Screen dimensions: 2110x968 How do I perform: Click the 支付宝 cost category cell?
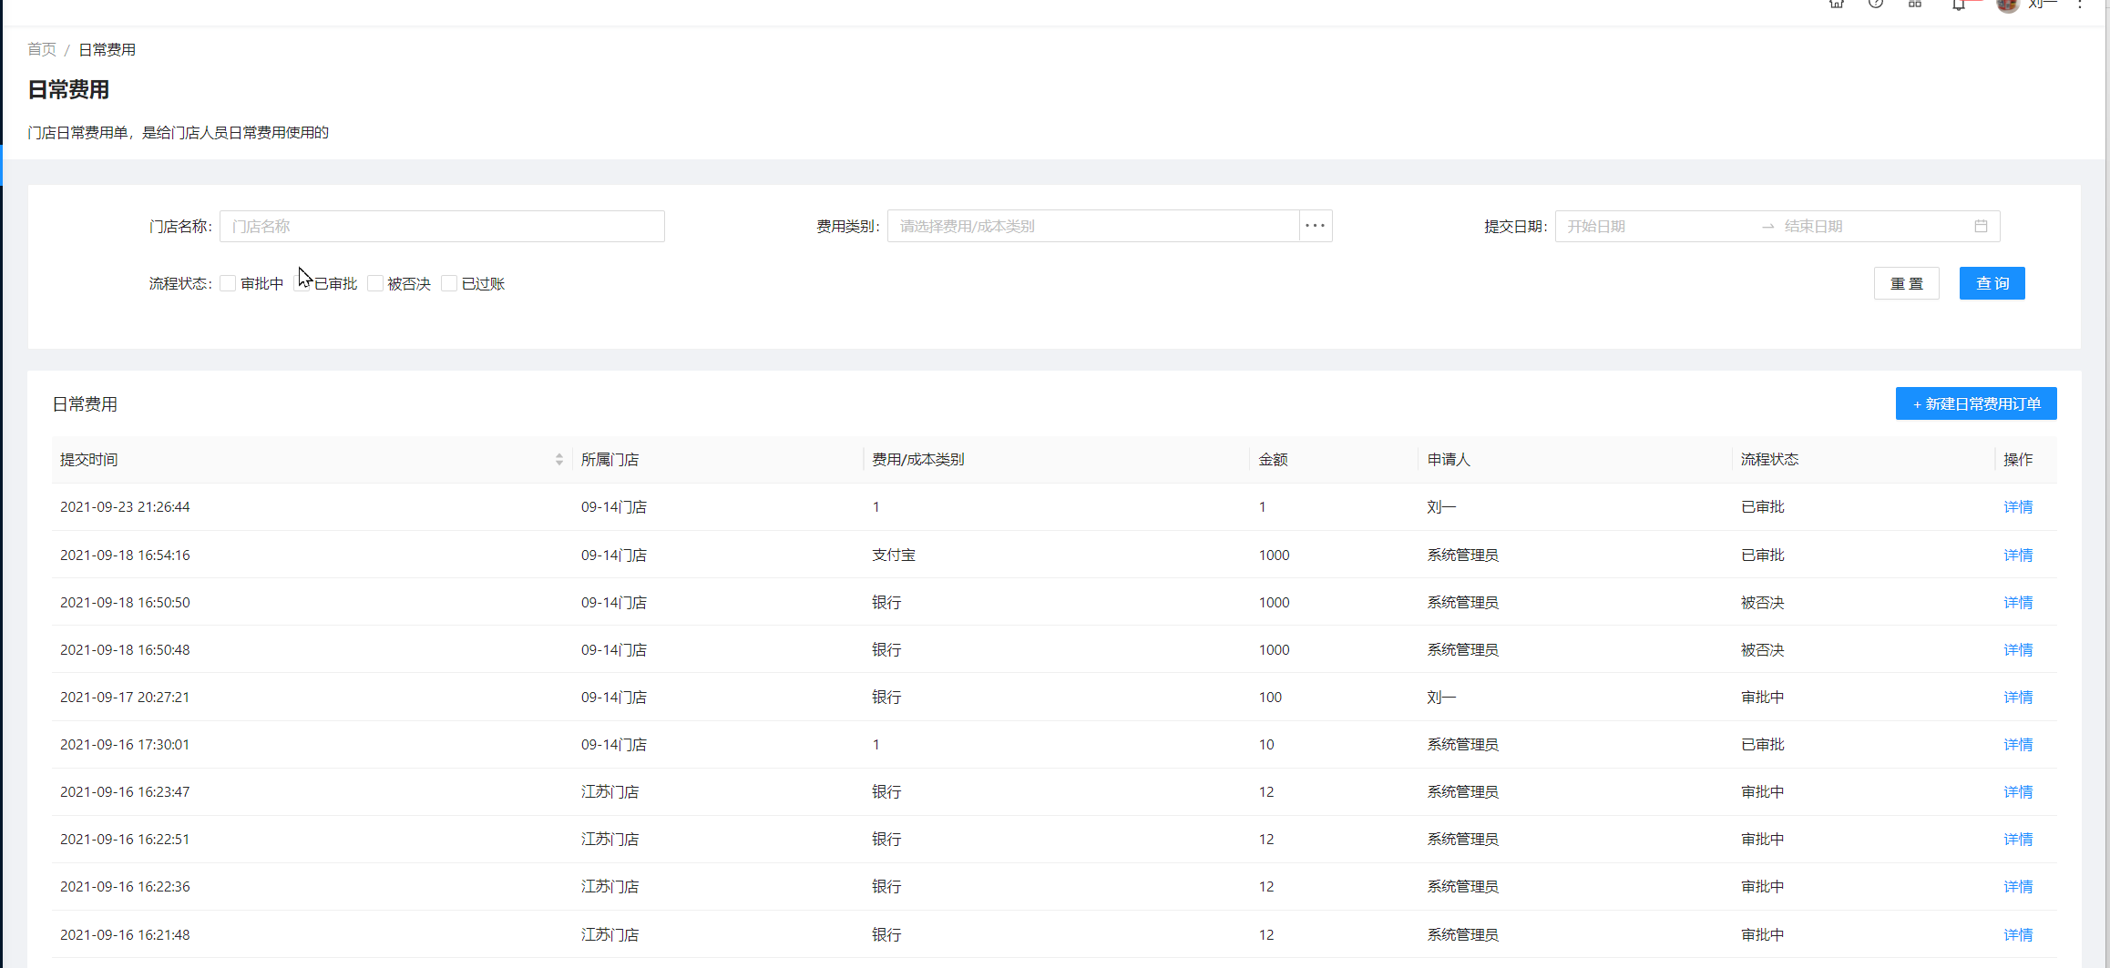click(893, 555)
